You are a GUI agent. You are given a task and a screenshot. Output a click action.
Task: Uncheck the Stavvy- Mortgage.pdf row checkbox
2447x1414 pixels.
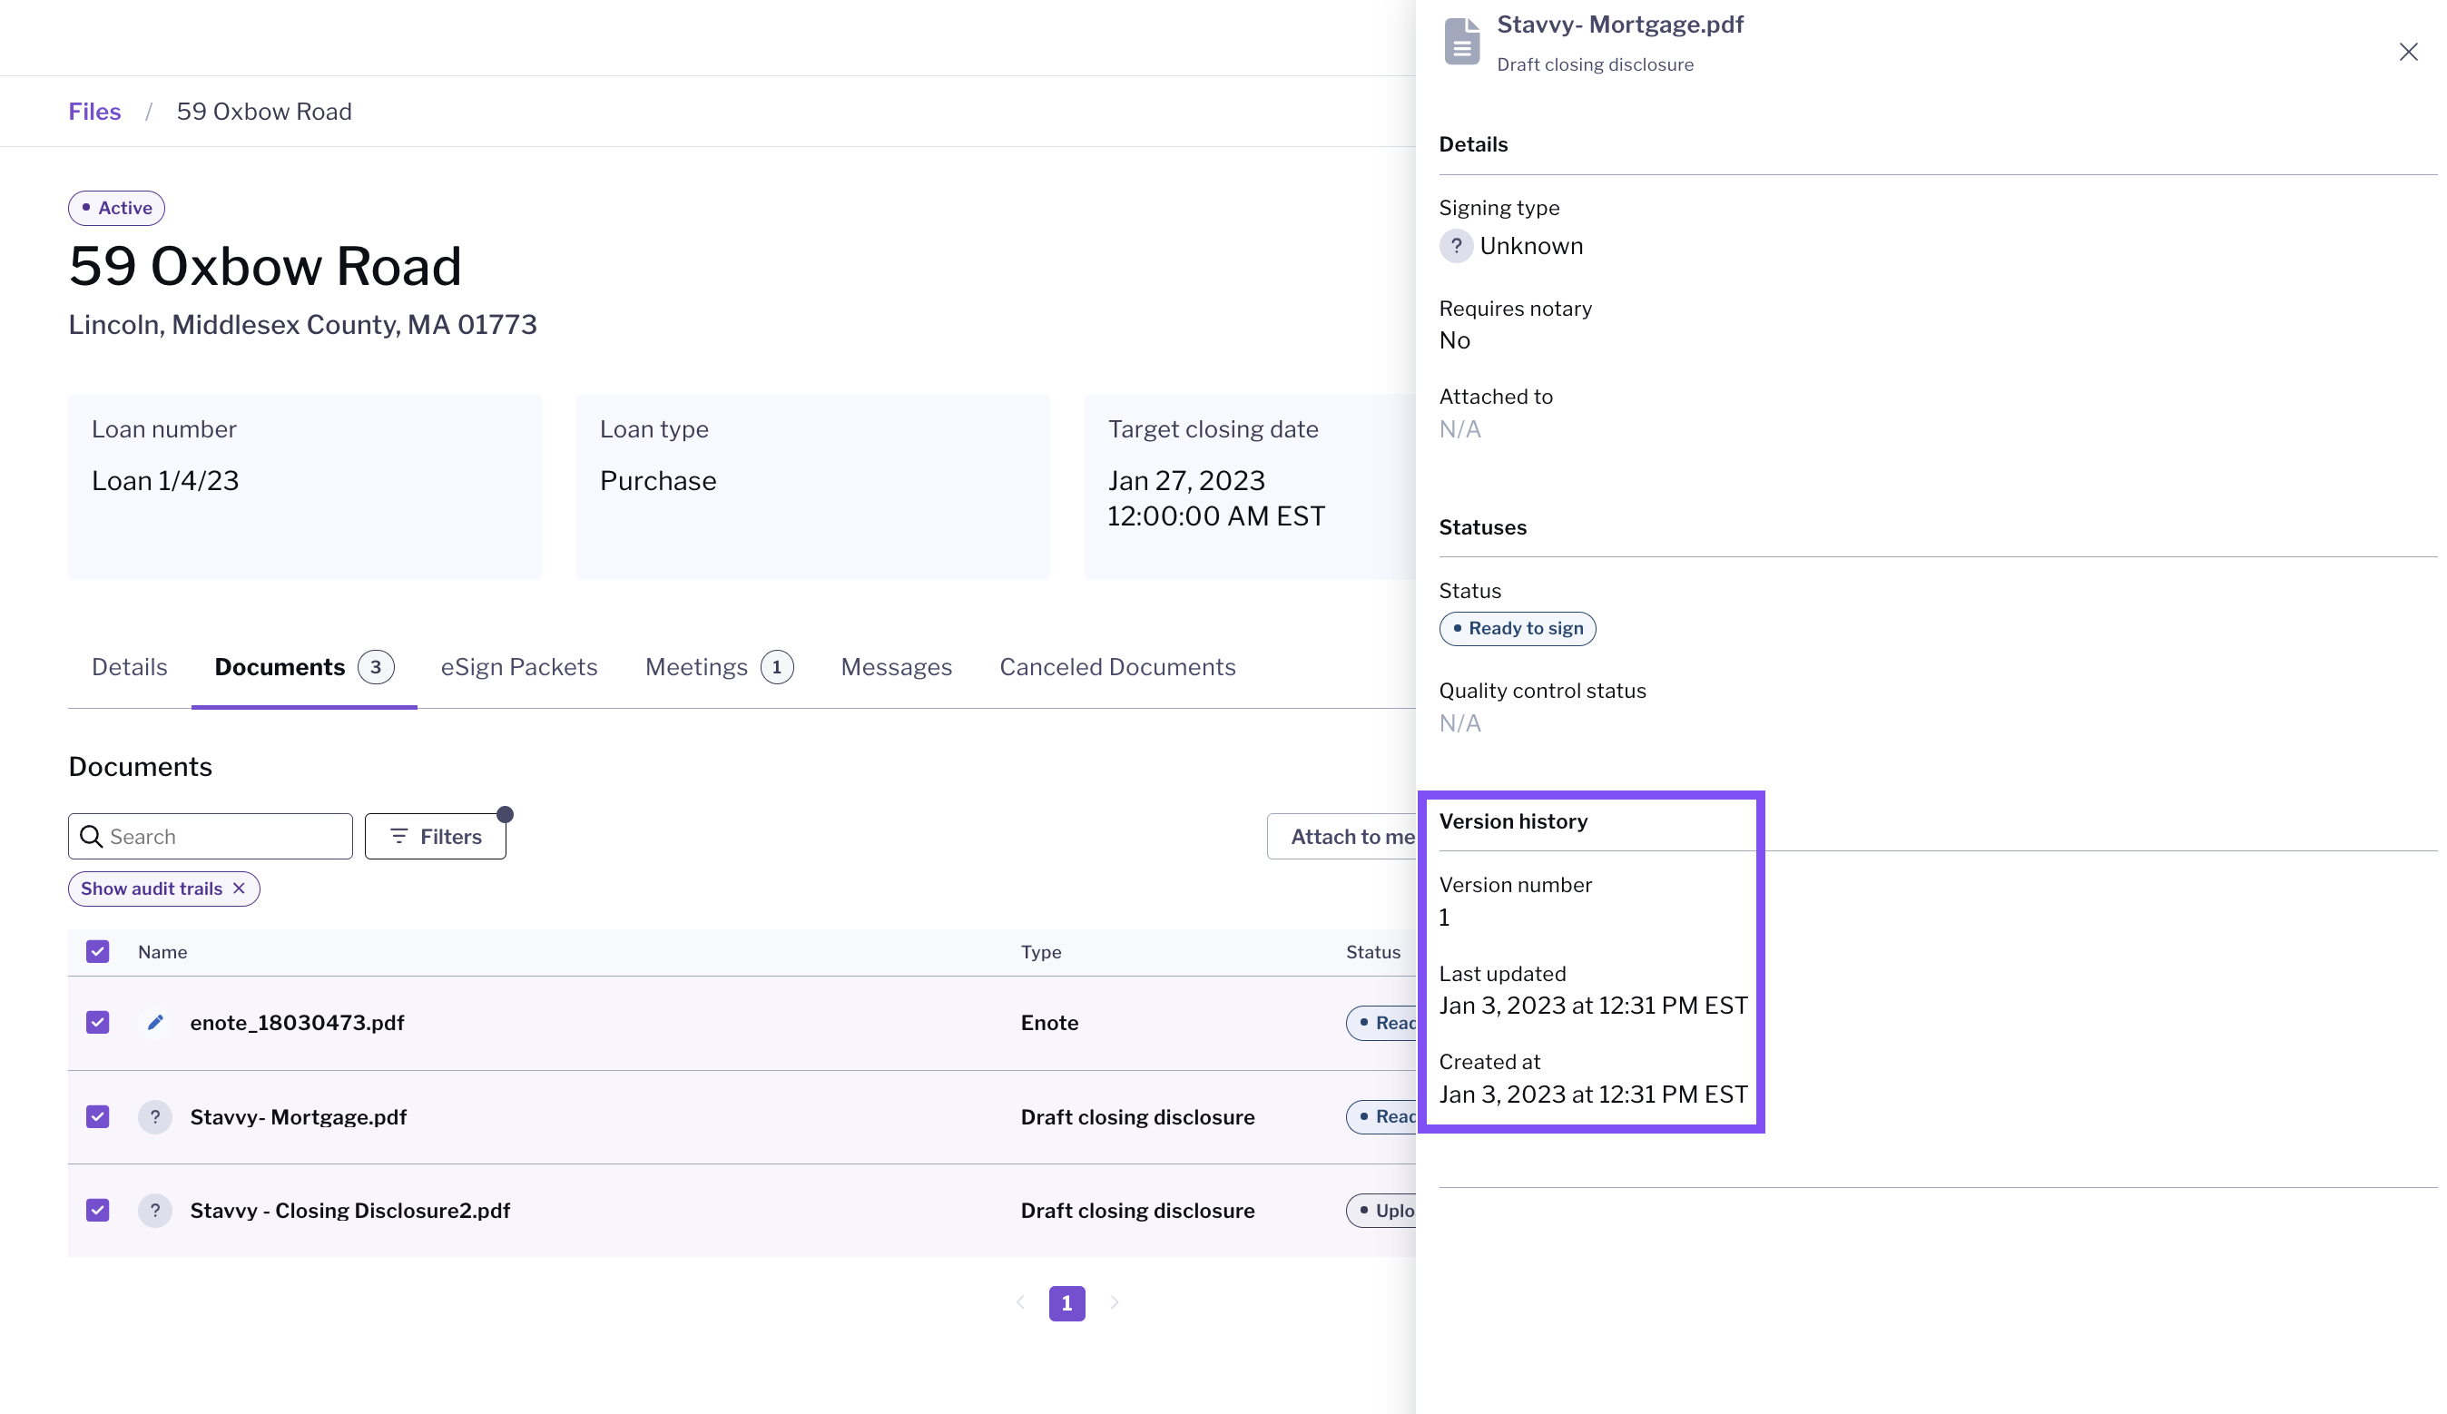pos(97,1117)
